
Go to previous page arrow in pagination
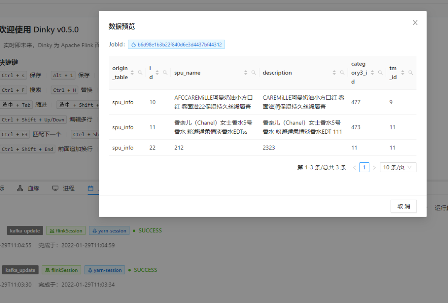(x=355, y=168)
